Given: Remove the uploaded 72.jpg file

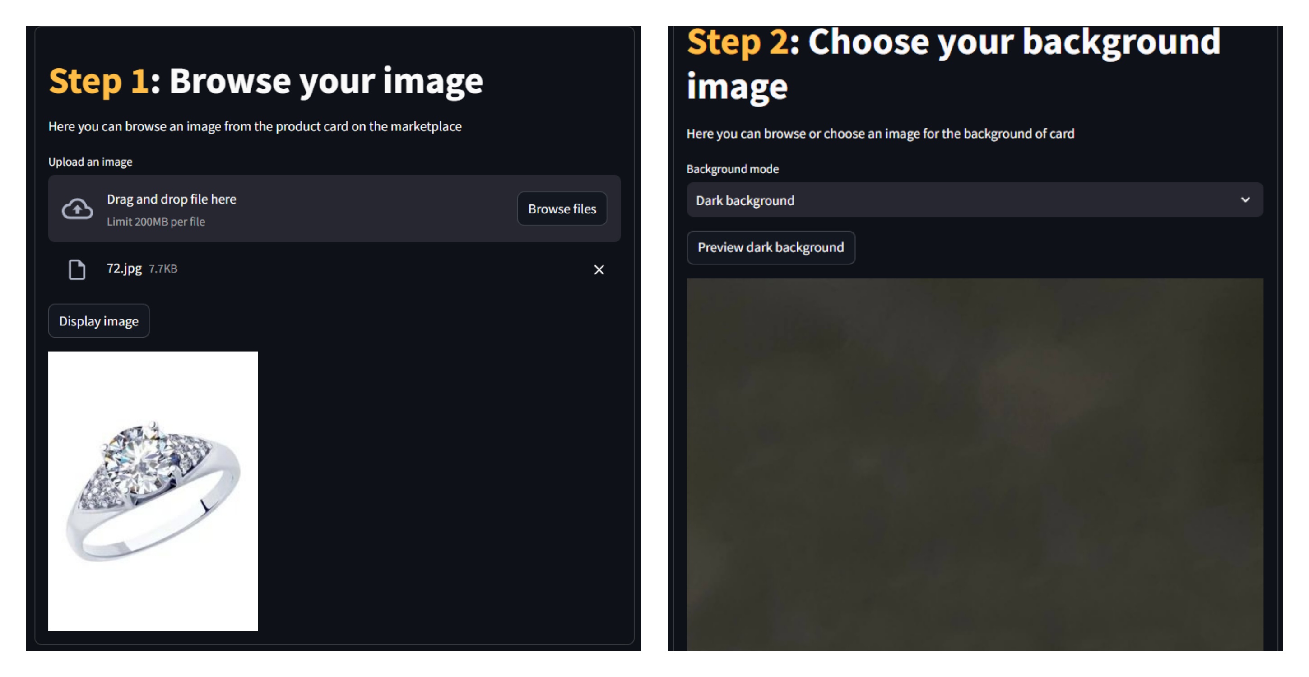Looking at the screenshot, I should [x=599, y=270].
